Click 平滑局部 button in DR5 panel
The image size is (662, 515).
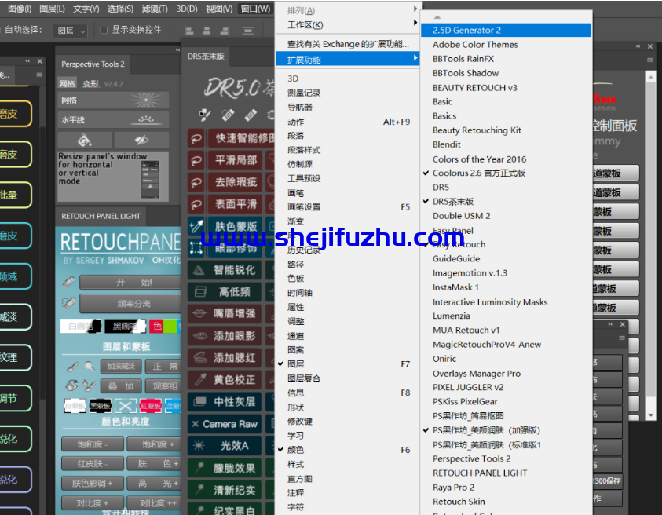pyautogui.click(x=235, y=160)
